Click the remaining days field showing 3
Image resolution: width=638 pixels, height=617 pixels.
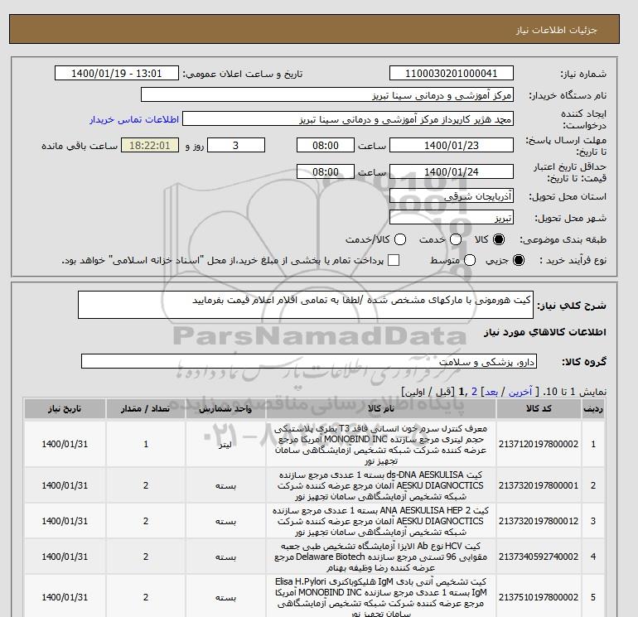236,145
